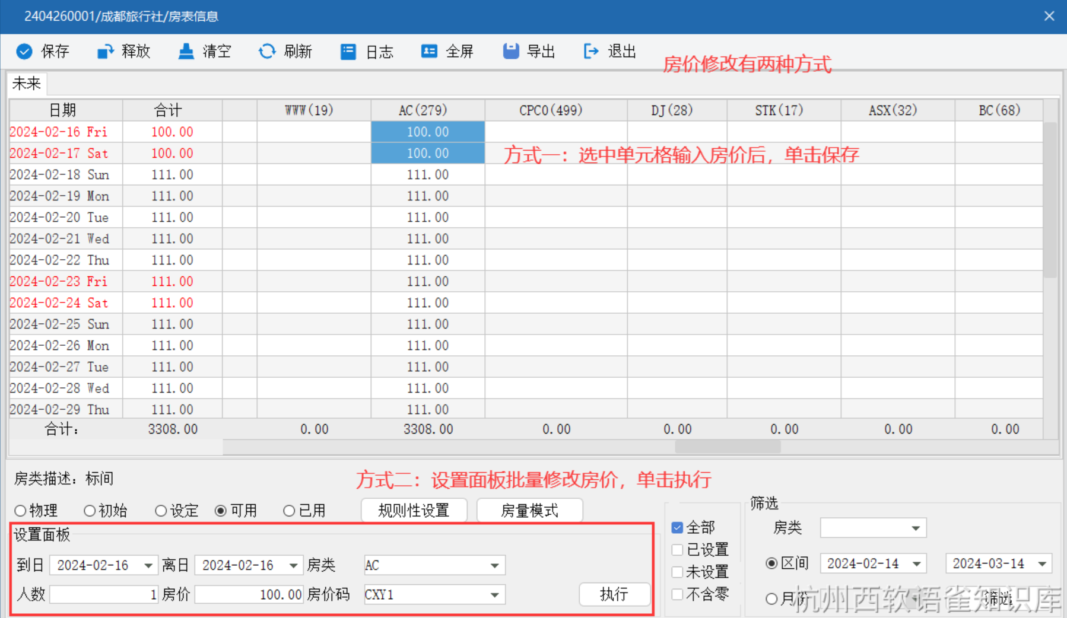Open the 日志 log icon
Viewport: 1067px width, 618px height.
click(x=348, y=52)
